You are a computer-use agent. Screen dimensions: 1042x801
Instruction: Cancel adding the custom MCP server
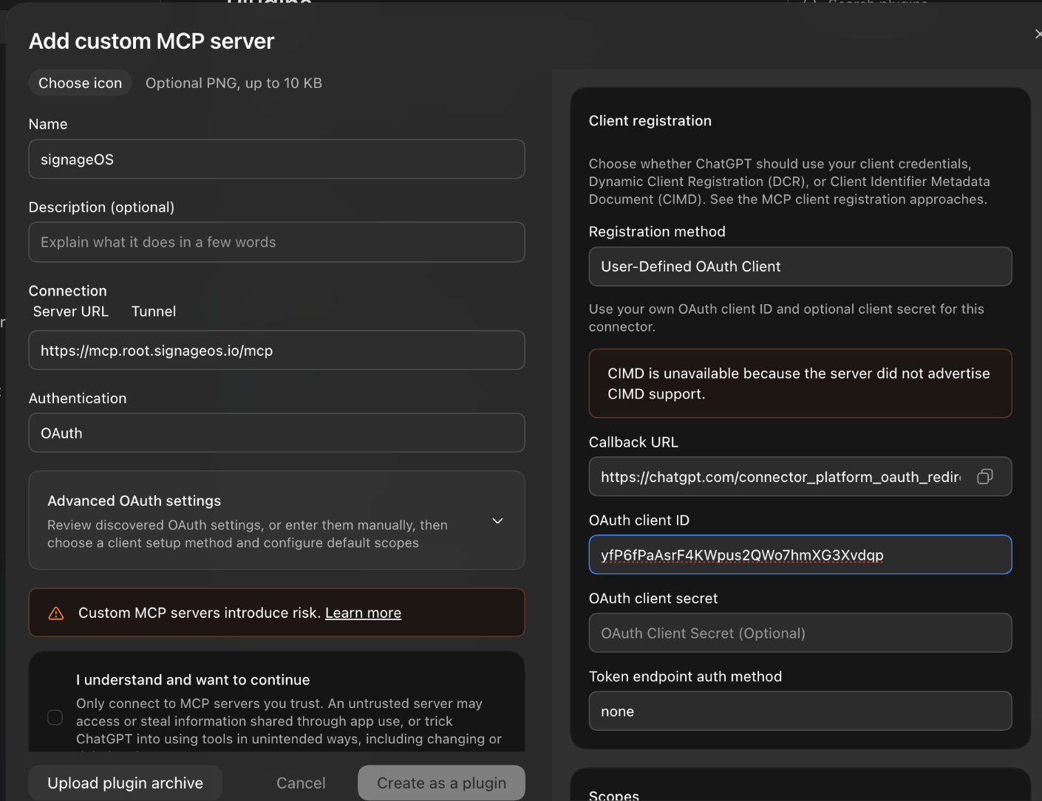point(301,783)
